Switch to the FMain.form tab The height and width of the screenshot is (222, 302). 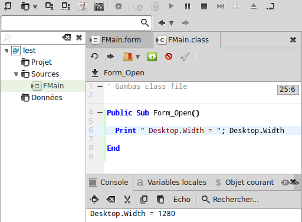(119, 40)
